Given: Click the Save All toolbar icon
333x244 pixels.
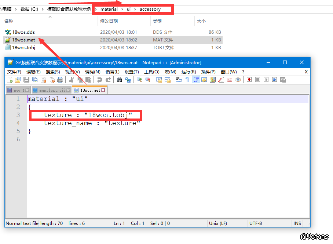Looking at the screenshot, I should coord(35,80).
